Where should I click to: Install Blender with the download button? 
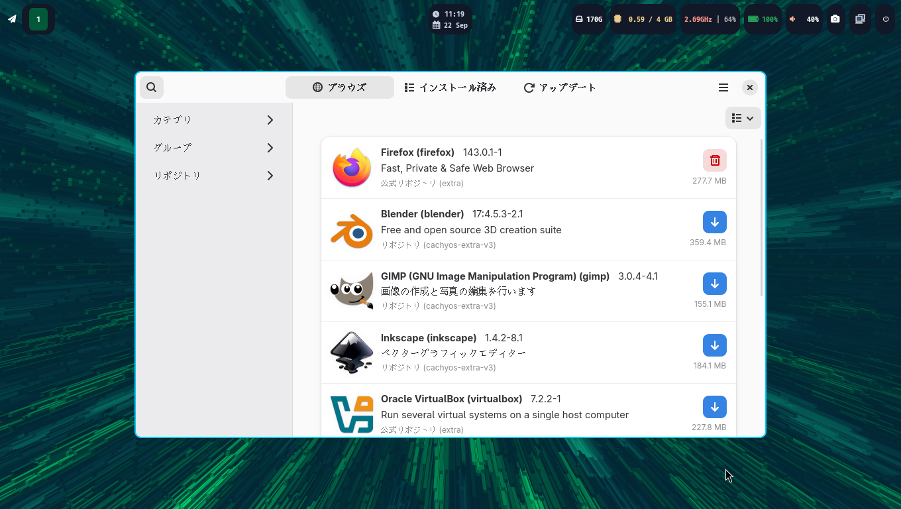click(715, 222)
